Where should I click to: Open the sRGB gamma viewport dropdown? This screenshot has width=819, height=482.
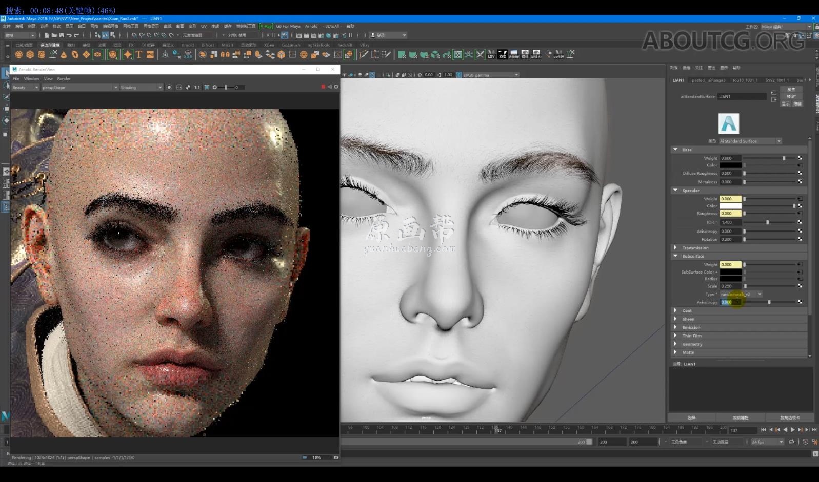coord(491,75)
